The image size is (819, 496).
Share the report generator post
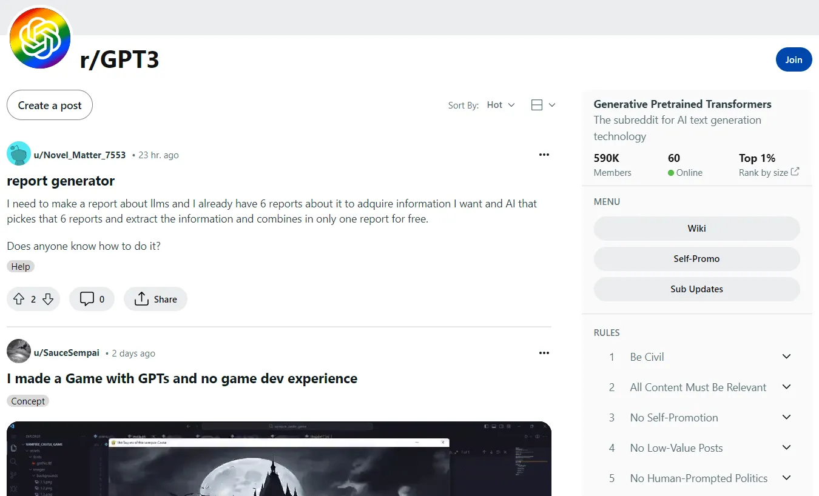(155, 299)
